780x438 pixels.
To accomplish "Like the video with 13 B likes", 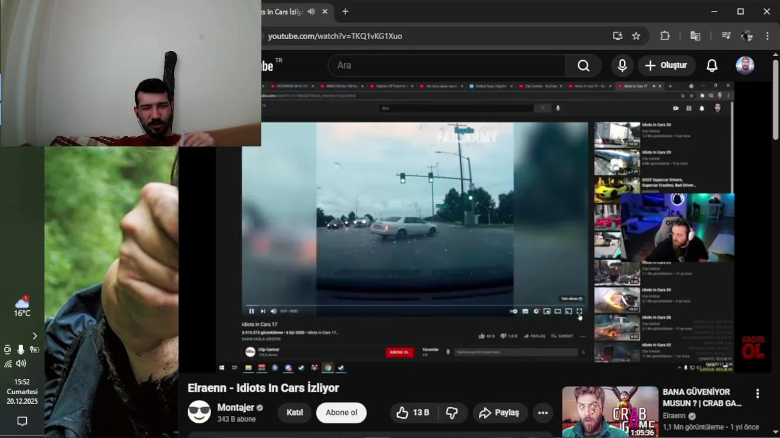I will coord(413,412).
